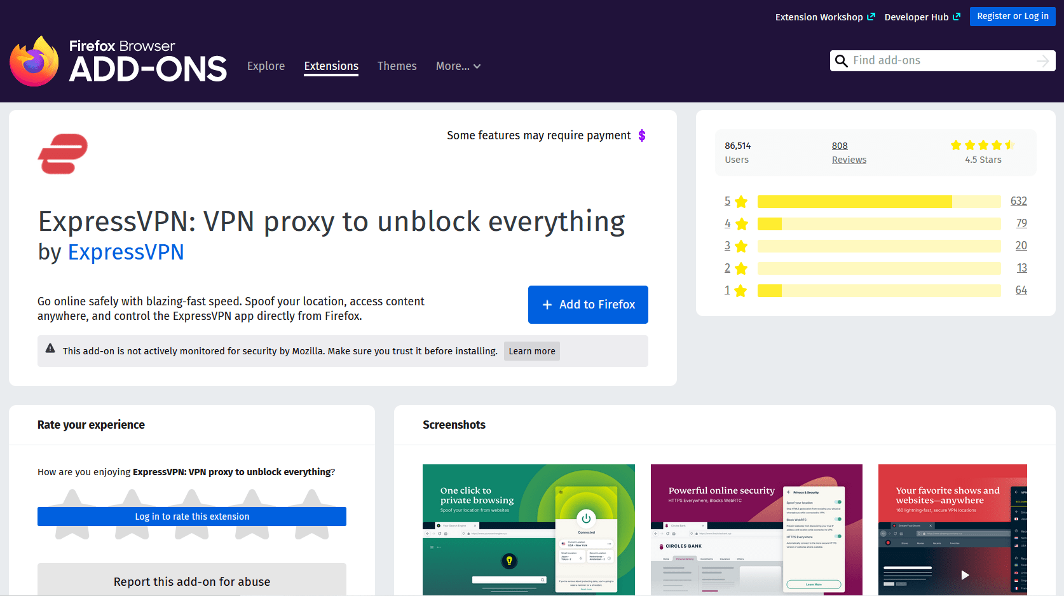Open the Extensions tab
This screenshot has height=596, width=1064.
coord(331,66)
